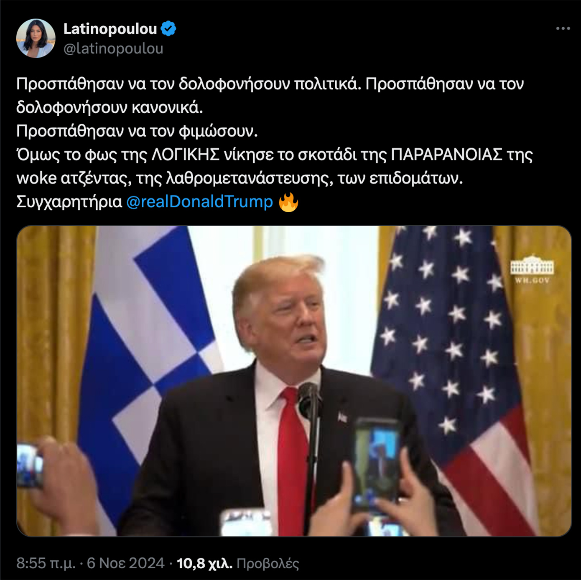Image resolution: width=581 pixels, height=580 pixels.
Task: Click the microphone on the podium stand
Action: point(309,399)
